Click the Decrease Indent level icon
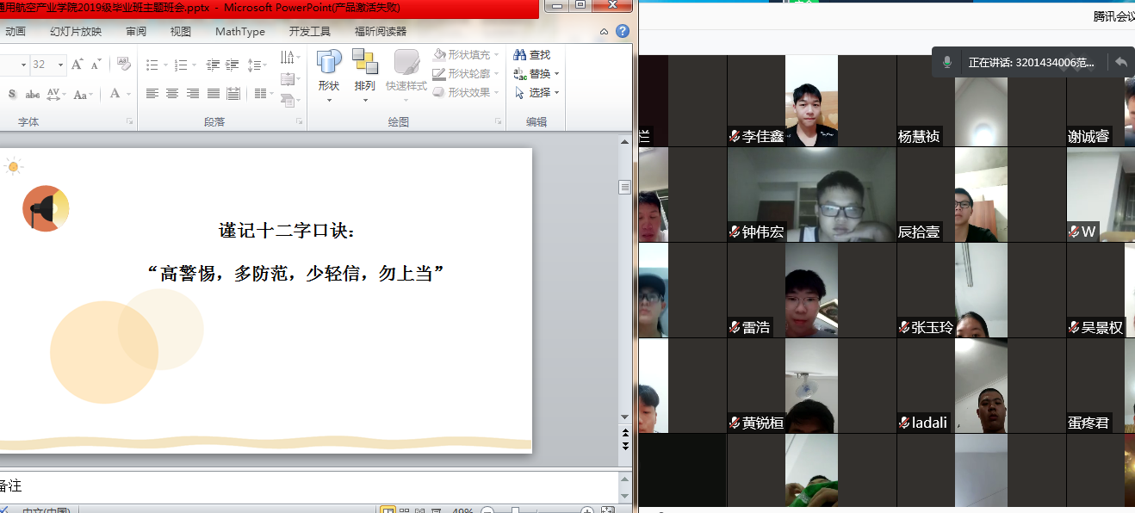Image resolution: width=1135 pixels, height=513 pixels. [x=214, y=65]
